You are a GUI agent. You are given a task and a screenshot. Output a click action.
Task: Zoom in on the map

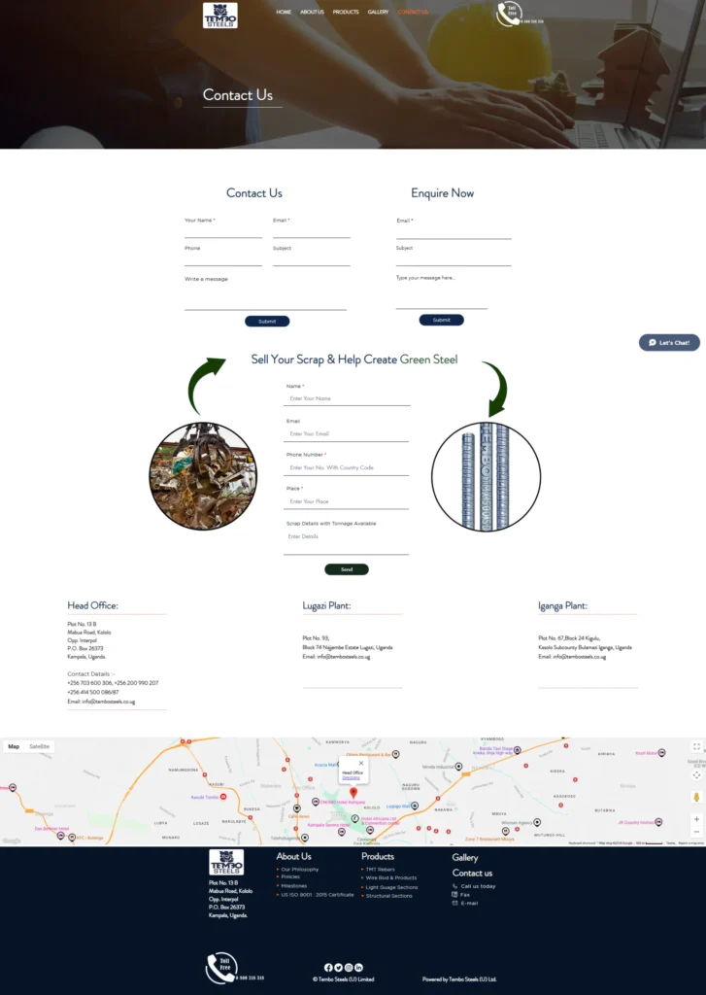click(x=696, y=819)
